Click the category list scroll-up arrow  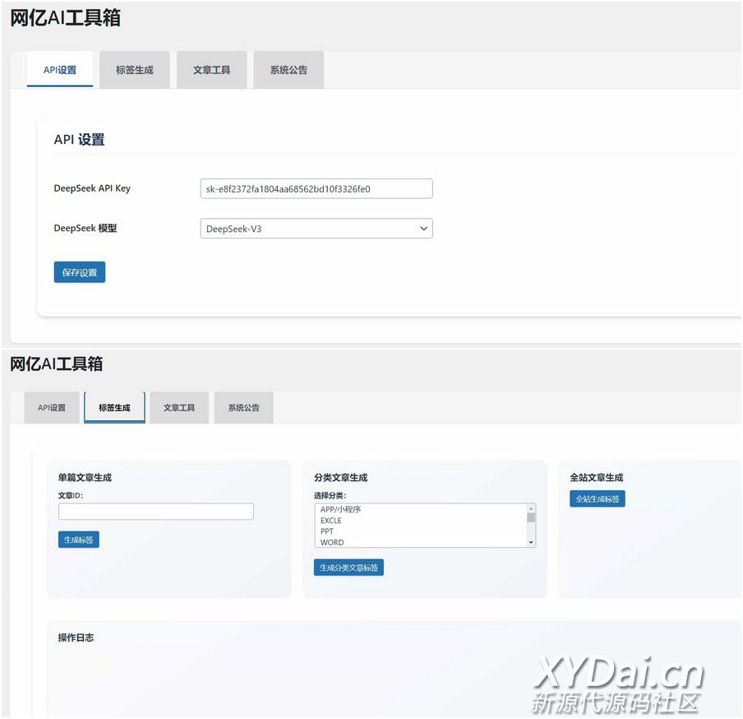pyautogui.click(x=531, y=508)
